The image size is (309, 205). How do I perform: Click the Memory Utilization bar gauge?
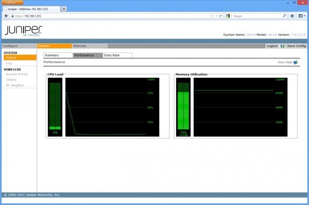[183, 106]
